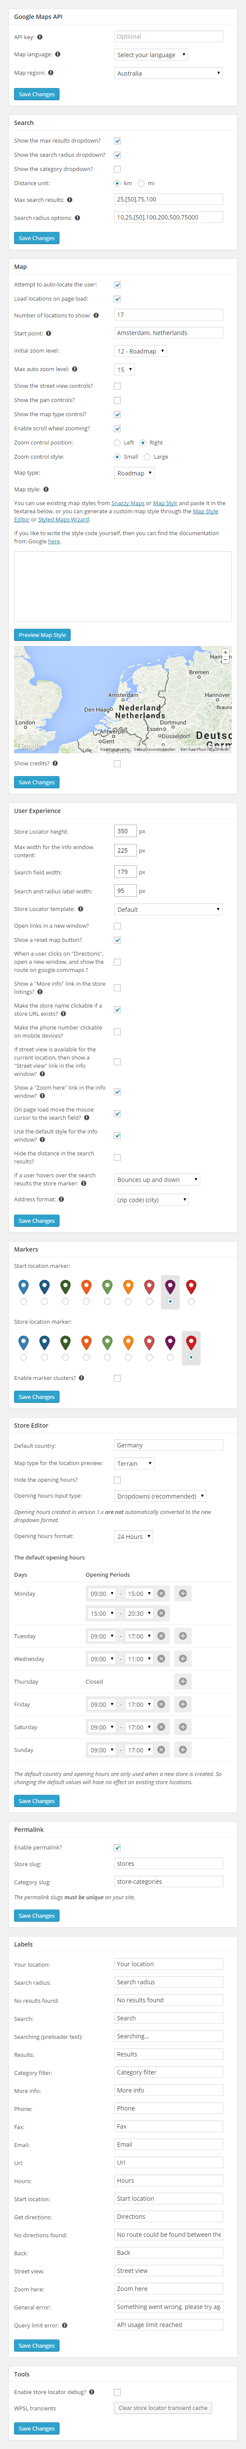
Task: Toggle Attempt to auto-locate the user
Action: 117,284
